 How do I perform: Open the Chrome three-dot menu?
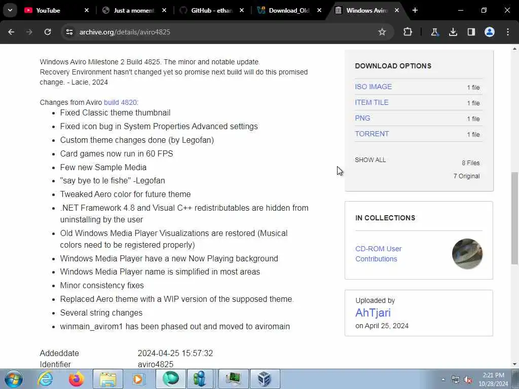point(508,32)
